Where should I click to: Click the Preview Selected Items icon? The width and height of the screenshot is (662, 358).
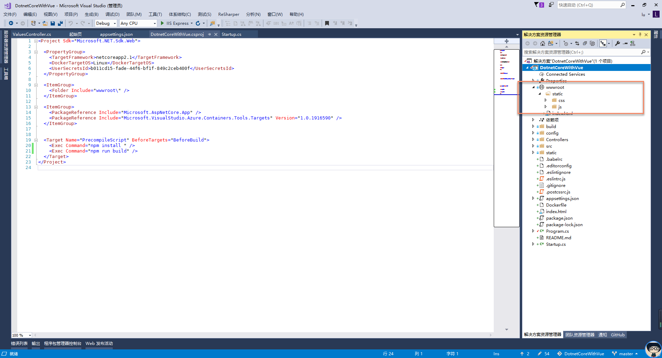(625, 43)
